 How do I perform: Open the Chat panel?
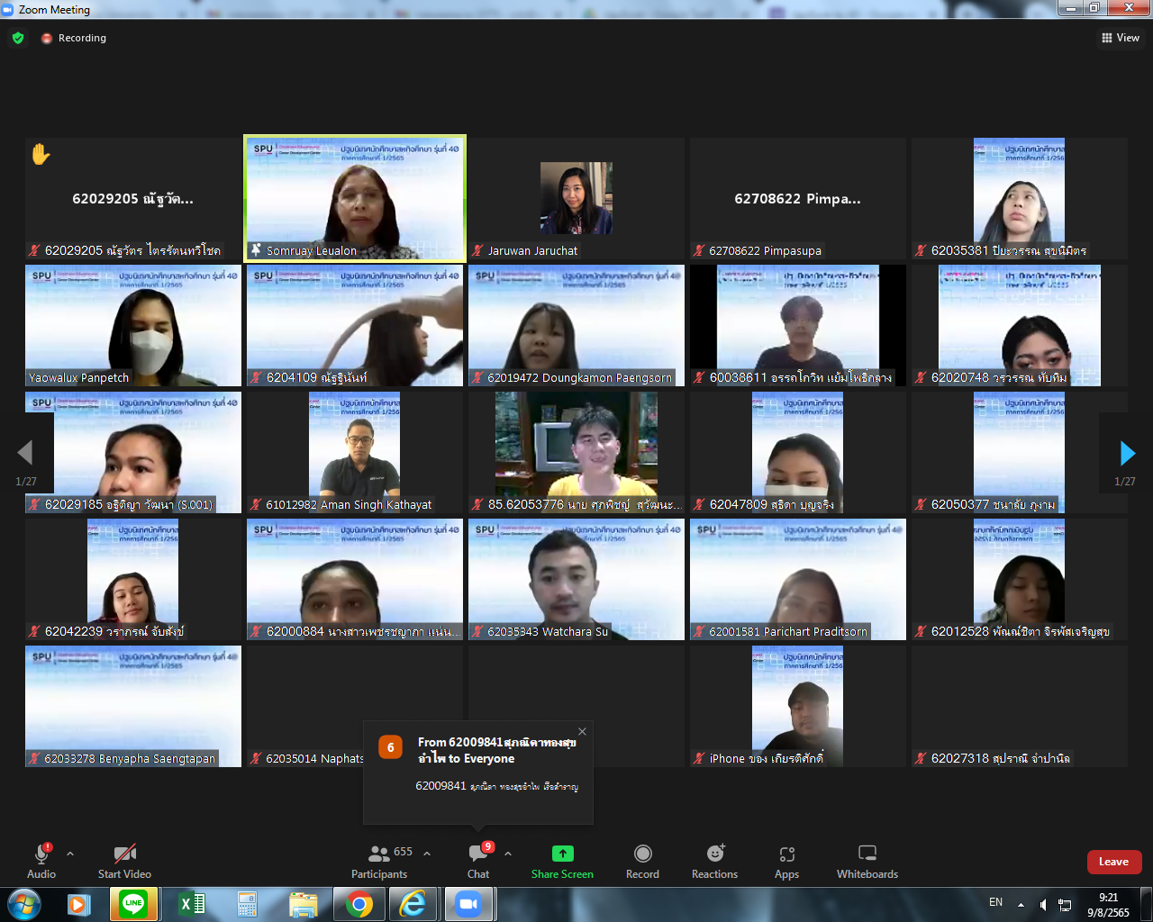[478, 860]
